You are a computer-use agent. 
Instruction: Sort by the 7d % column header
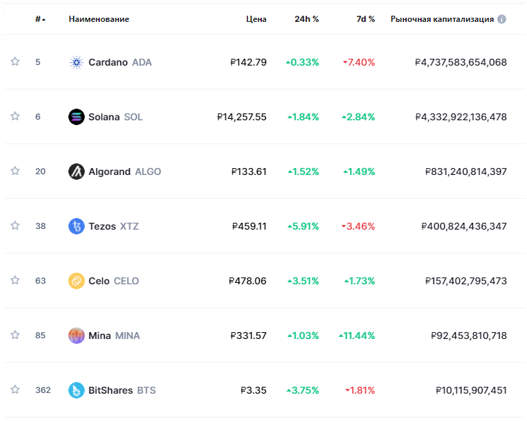coord(365,19)
